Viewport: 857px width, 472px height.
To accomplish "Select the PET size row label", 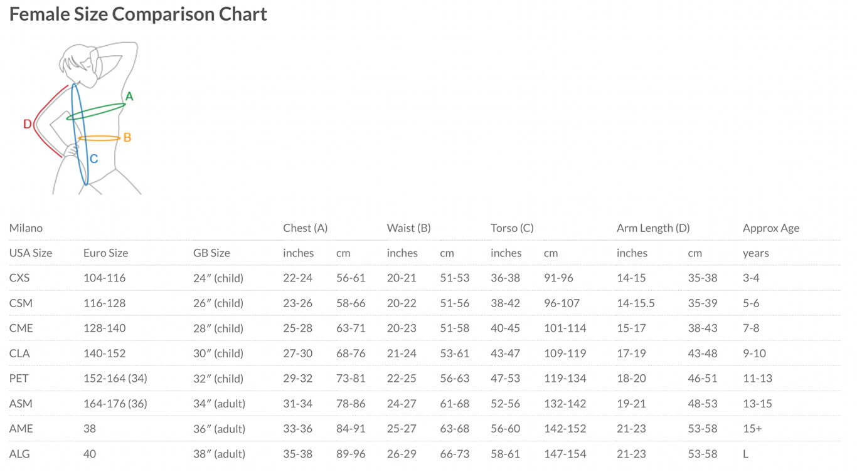I will 19,379.
